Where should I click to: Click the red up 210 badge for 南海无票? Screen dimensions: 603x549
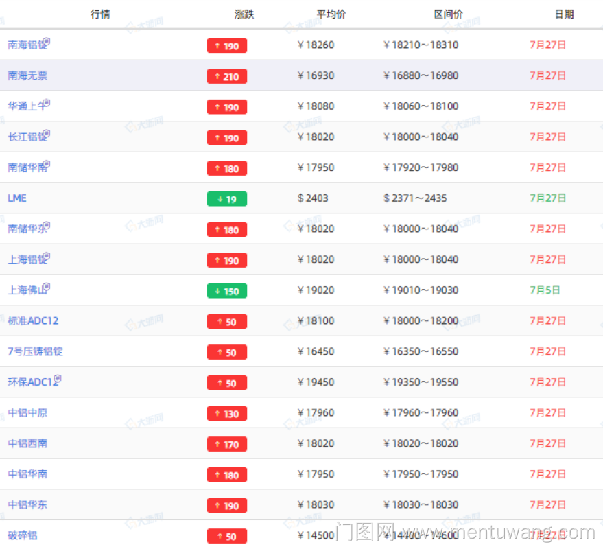[x=226, y=76]
